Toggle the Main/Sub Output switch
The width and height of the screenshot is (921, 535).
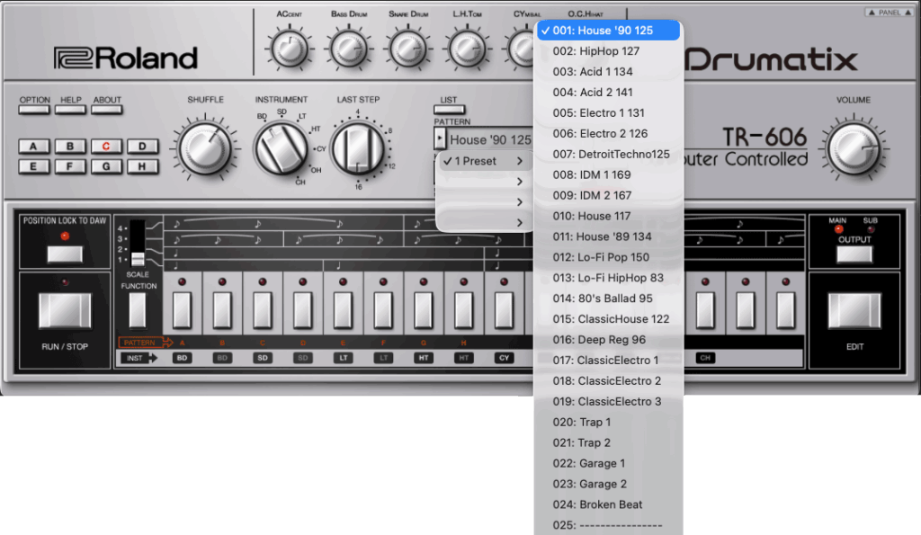(x=854, y=254)
